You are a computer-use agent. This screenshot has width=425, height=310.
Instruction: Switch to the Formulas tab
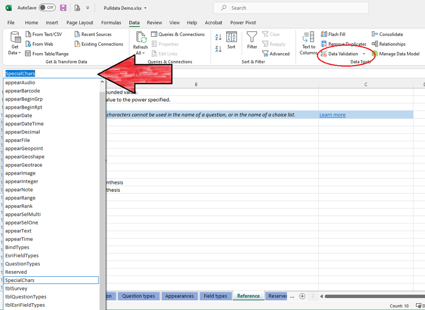coord(111,23)
